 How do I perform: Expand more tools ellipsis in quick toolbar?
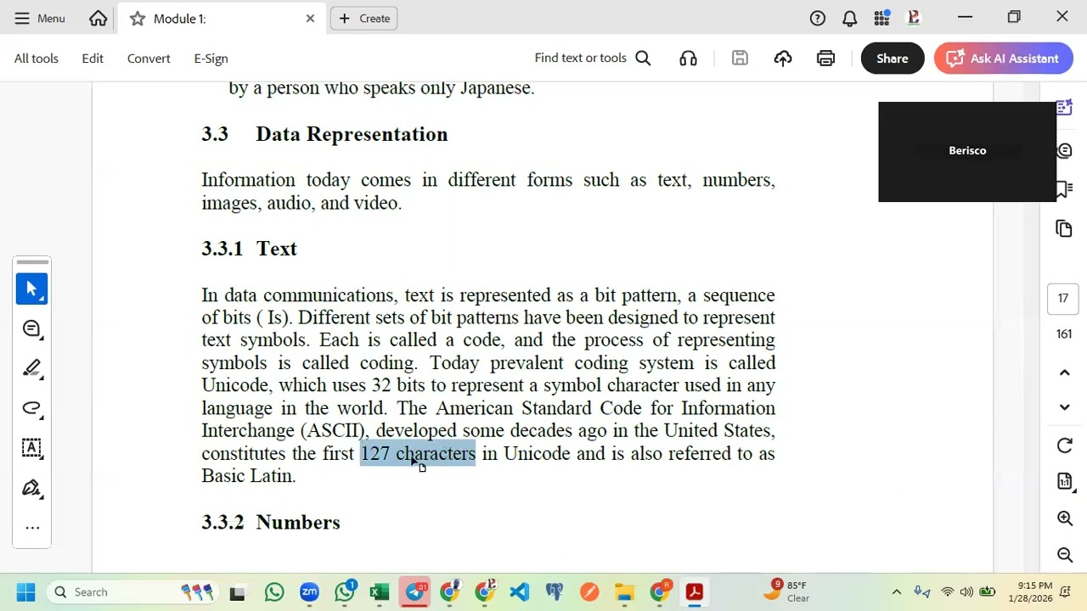coord(32,528)
